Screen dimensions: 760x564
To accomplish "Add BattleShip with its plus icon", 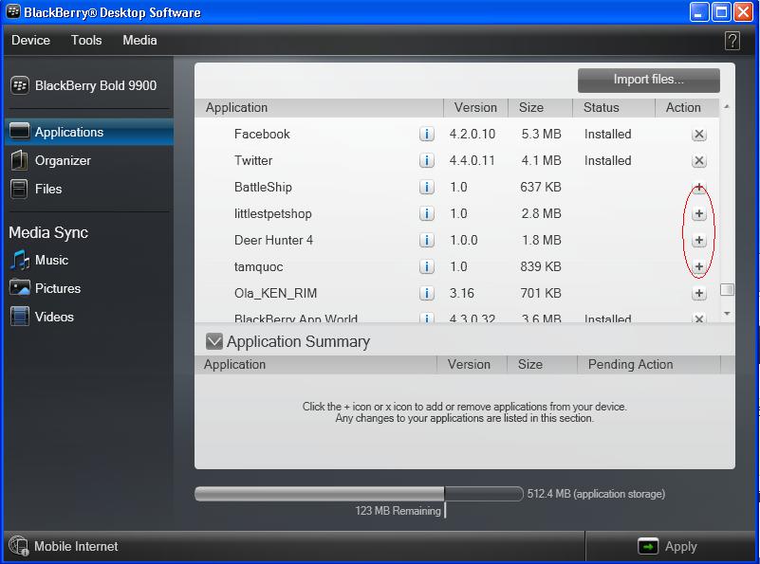I will tap(699, 187).
